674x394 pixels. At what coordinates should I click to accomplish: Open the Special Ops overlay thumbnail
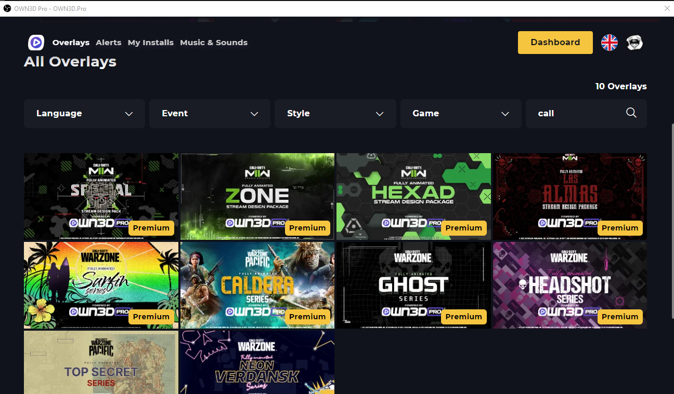(101, 196)
